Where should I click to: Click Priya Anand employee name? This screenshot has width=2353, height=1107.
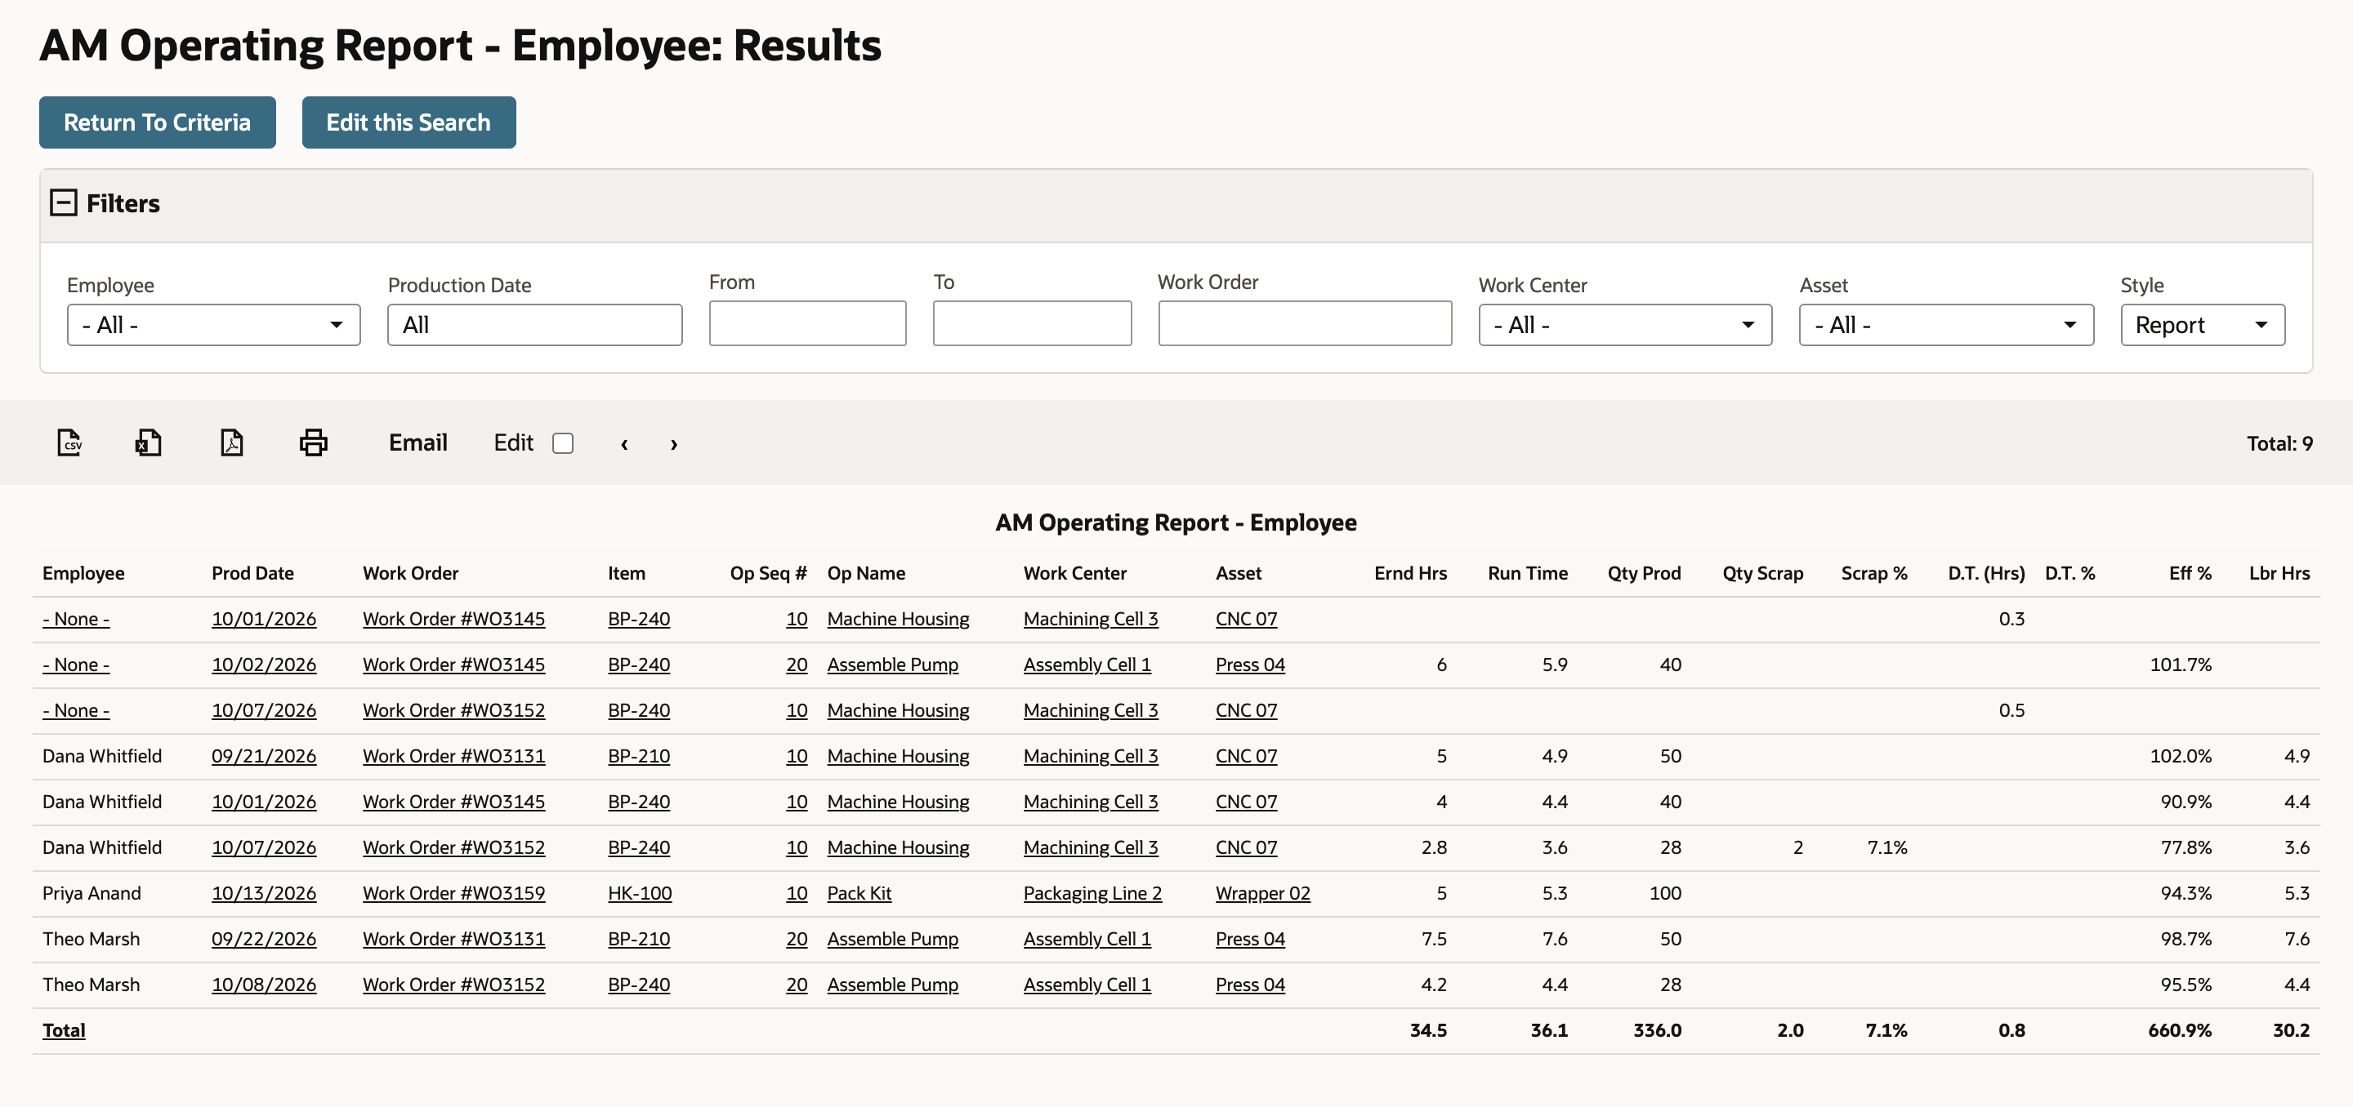click(x=92, y=893)
